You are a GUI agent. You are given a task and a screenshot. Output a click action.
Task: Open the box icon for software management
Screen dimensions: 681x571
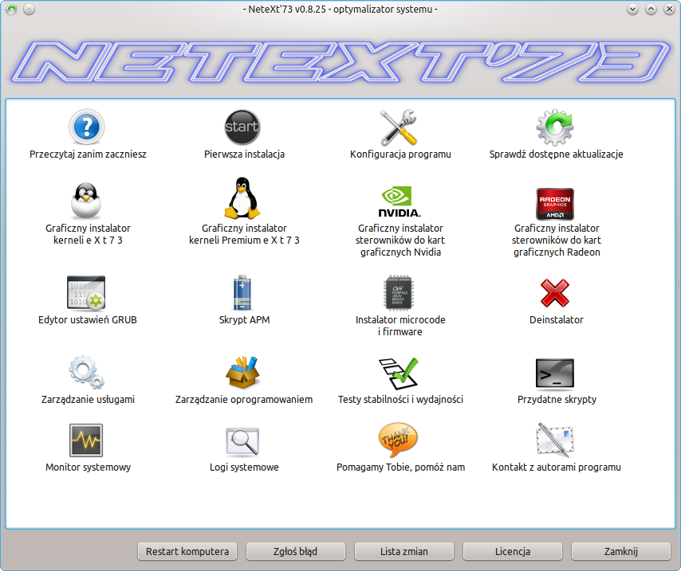point(242,372)
